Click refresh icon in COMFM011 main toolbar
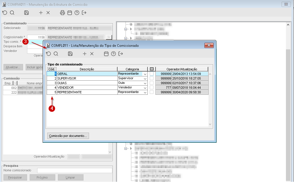 tap(5, 13)
